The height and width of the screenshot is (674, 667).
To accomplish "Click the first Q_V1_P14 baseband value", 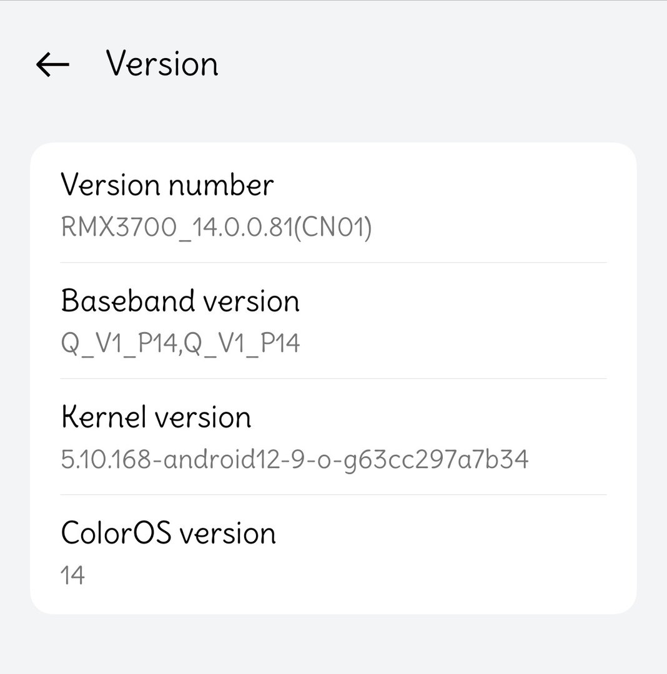I will pyautogui.click(x=120, y=344).
